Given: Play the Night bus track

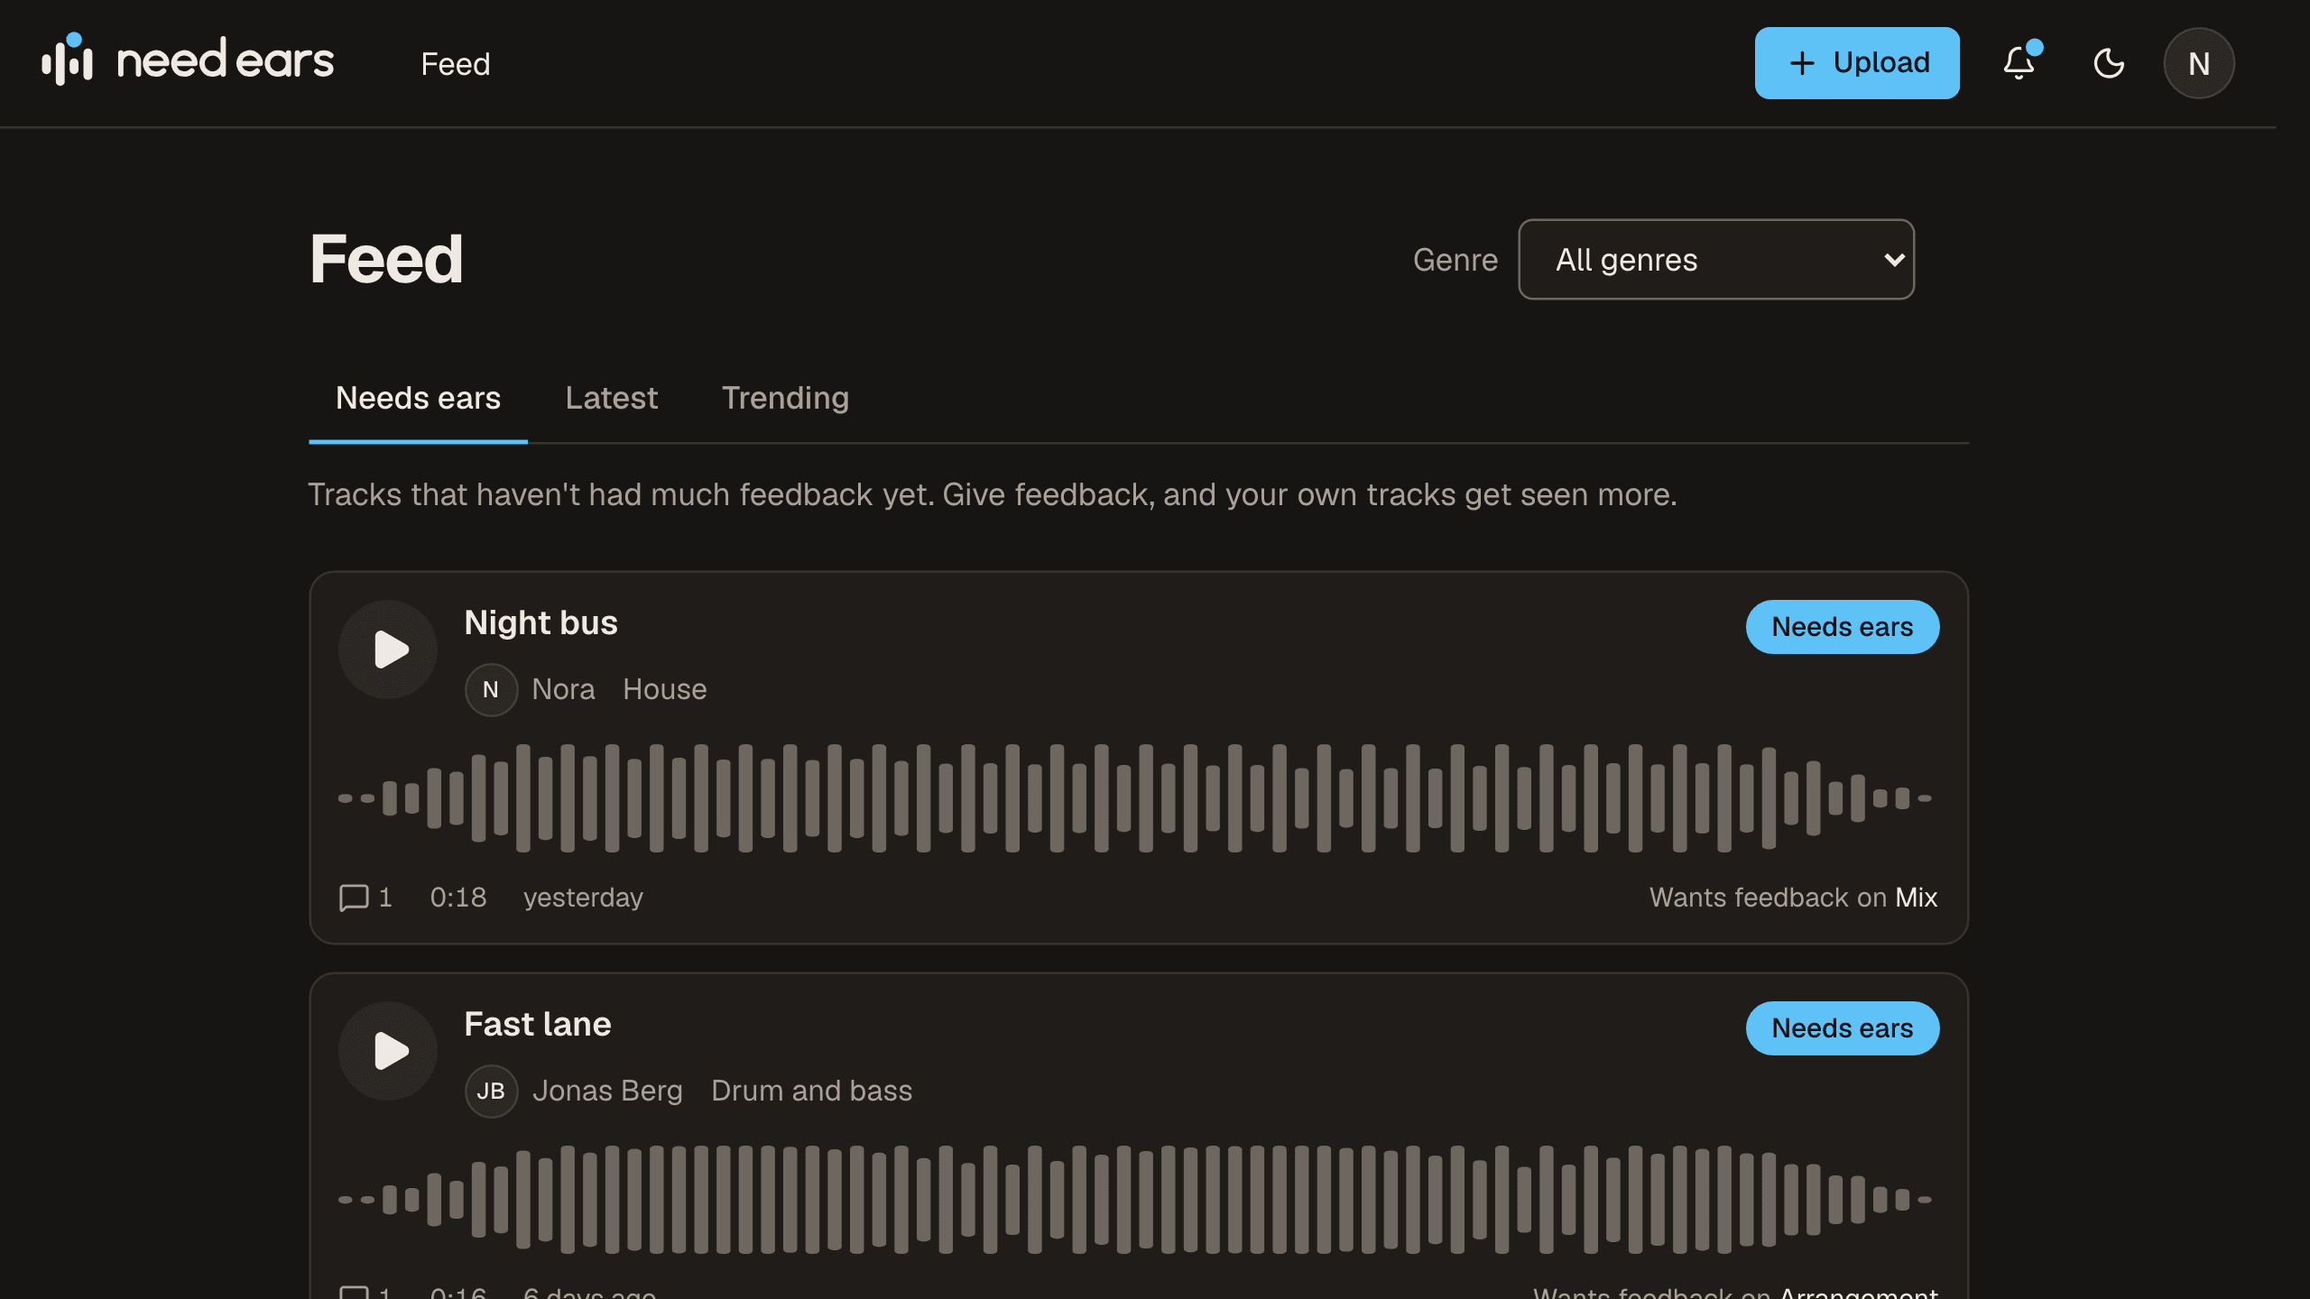Looking at the screenshot, I should [x=388, y=649].
